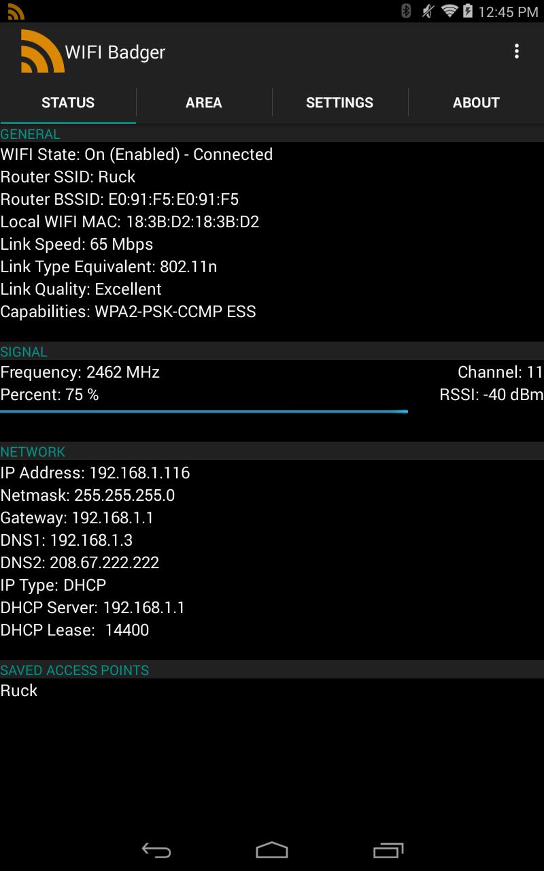Click the signal percent progress bar
This screenshot has height=871, width=544.
(x=204, y=412)
